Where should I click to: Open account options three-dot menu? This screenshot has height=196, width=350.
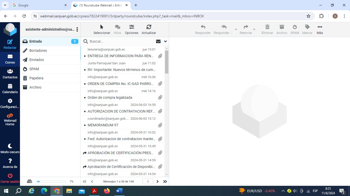point(77,30)
